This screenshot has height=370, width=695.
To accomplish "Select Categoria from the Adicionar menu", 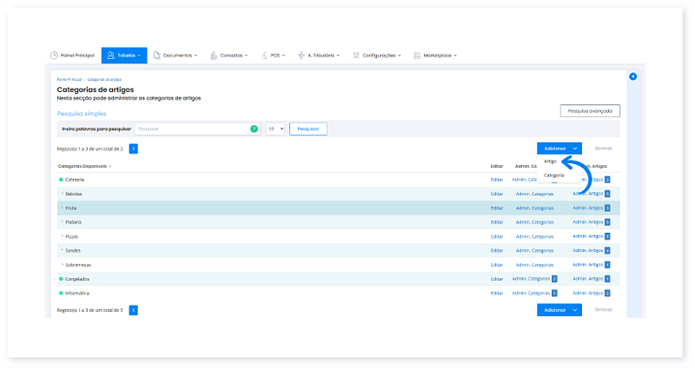I will click(x=553, y=175).
